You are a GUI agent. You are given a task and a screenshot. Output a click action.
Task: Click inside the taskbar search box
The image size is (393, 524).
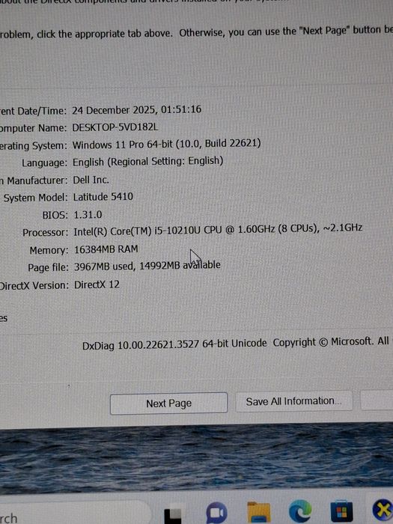(73, 513)
